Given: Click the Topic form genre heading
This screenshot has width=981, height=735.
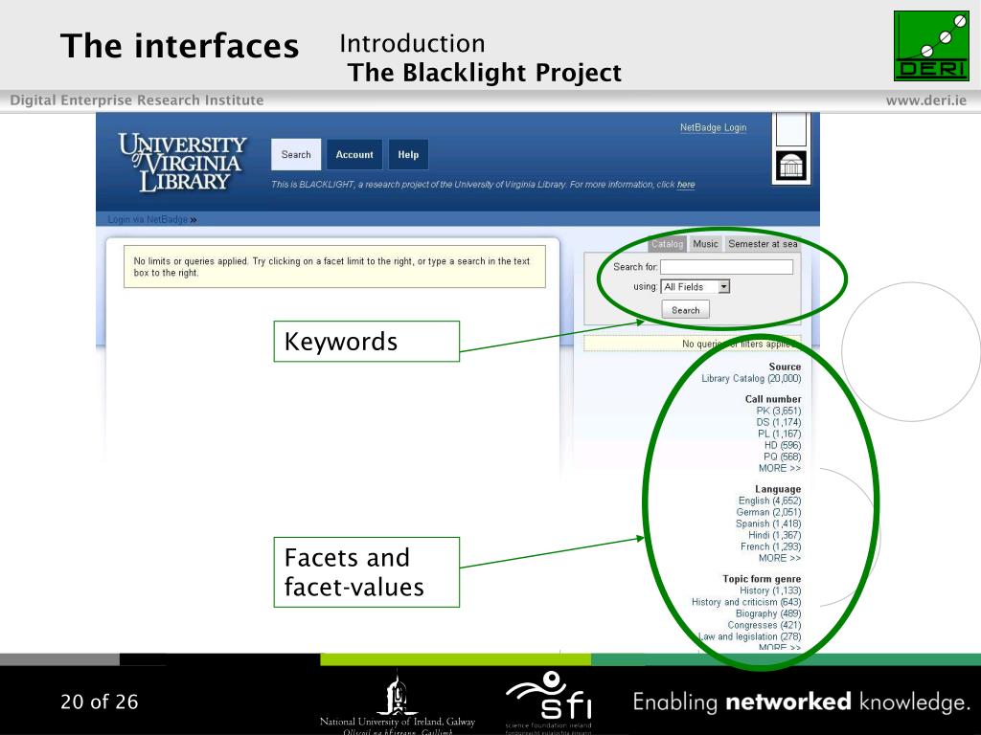Looking at the screenshot, I should click(x=762, y=579).
